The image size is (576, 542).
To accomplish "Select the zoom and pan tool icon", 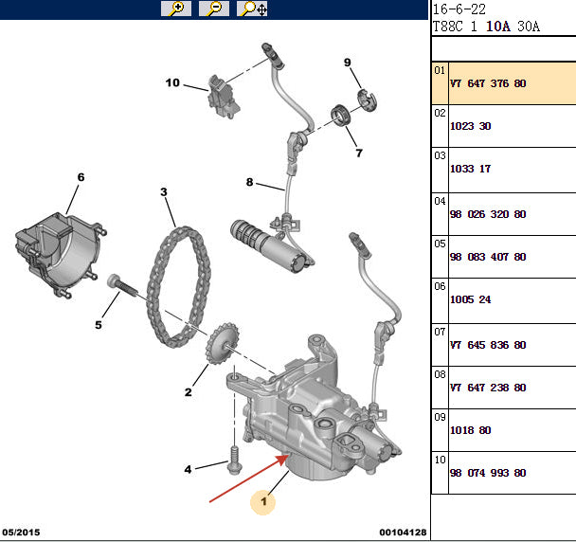I will (x=253, y=9).
